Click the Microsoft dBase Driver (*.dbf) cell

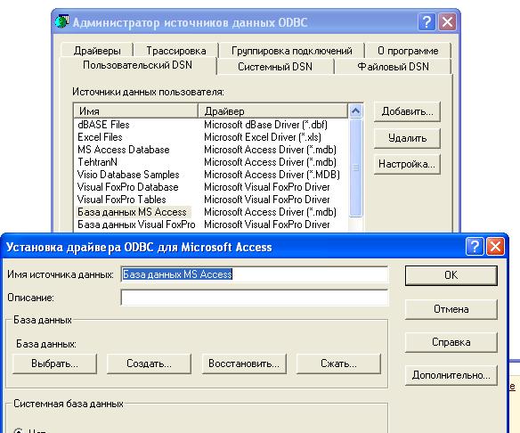click(x=266, y=125)
